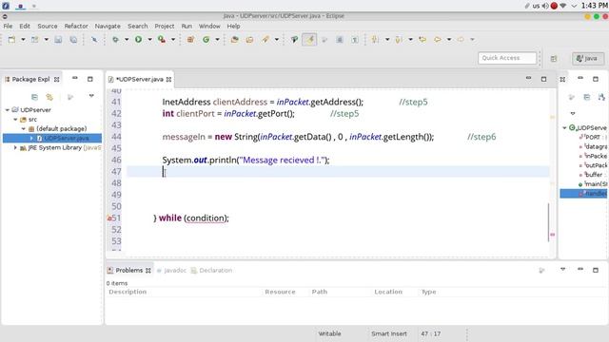Close the UDPServer.java editor tab
The image size is (609, 342).
(168, 80)
